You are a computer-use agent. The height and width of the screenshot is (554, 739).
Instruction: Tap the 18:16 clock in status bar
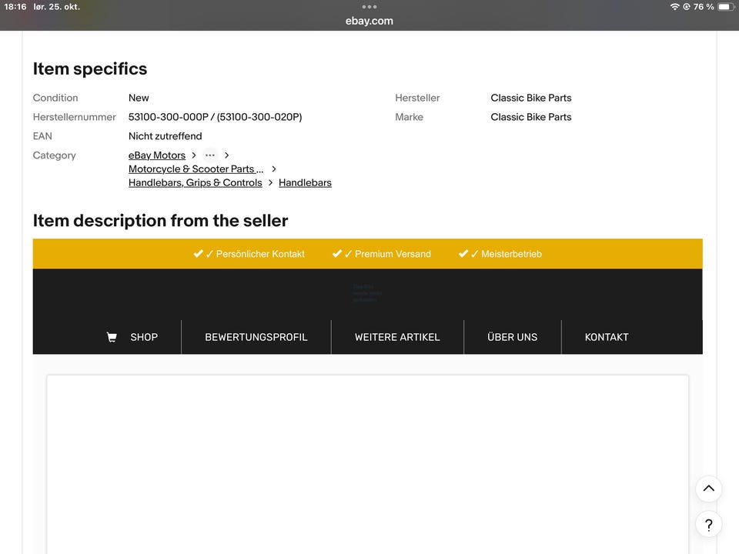[x=15, y=7]
